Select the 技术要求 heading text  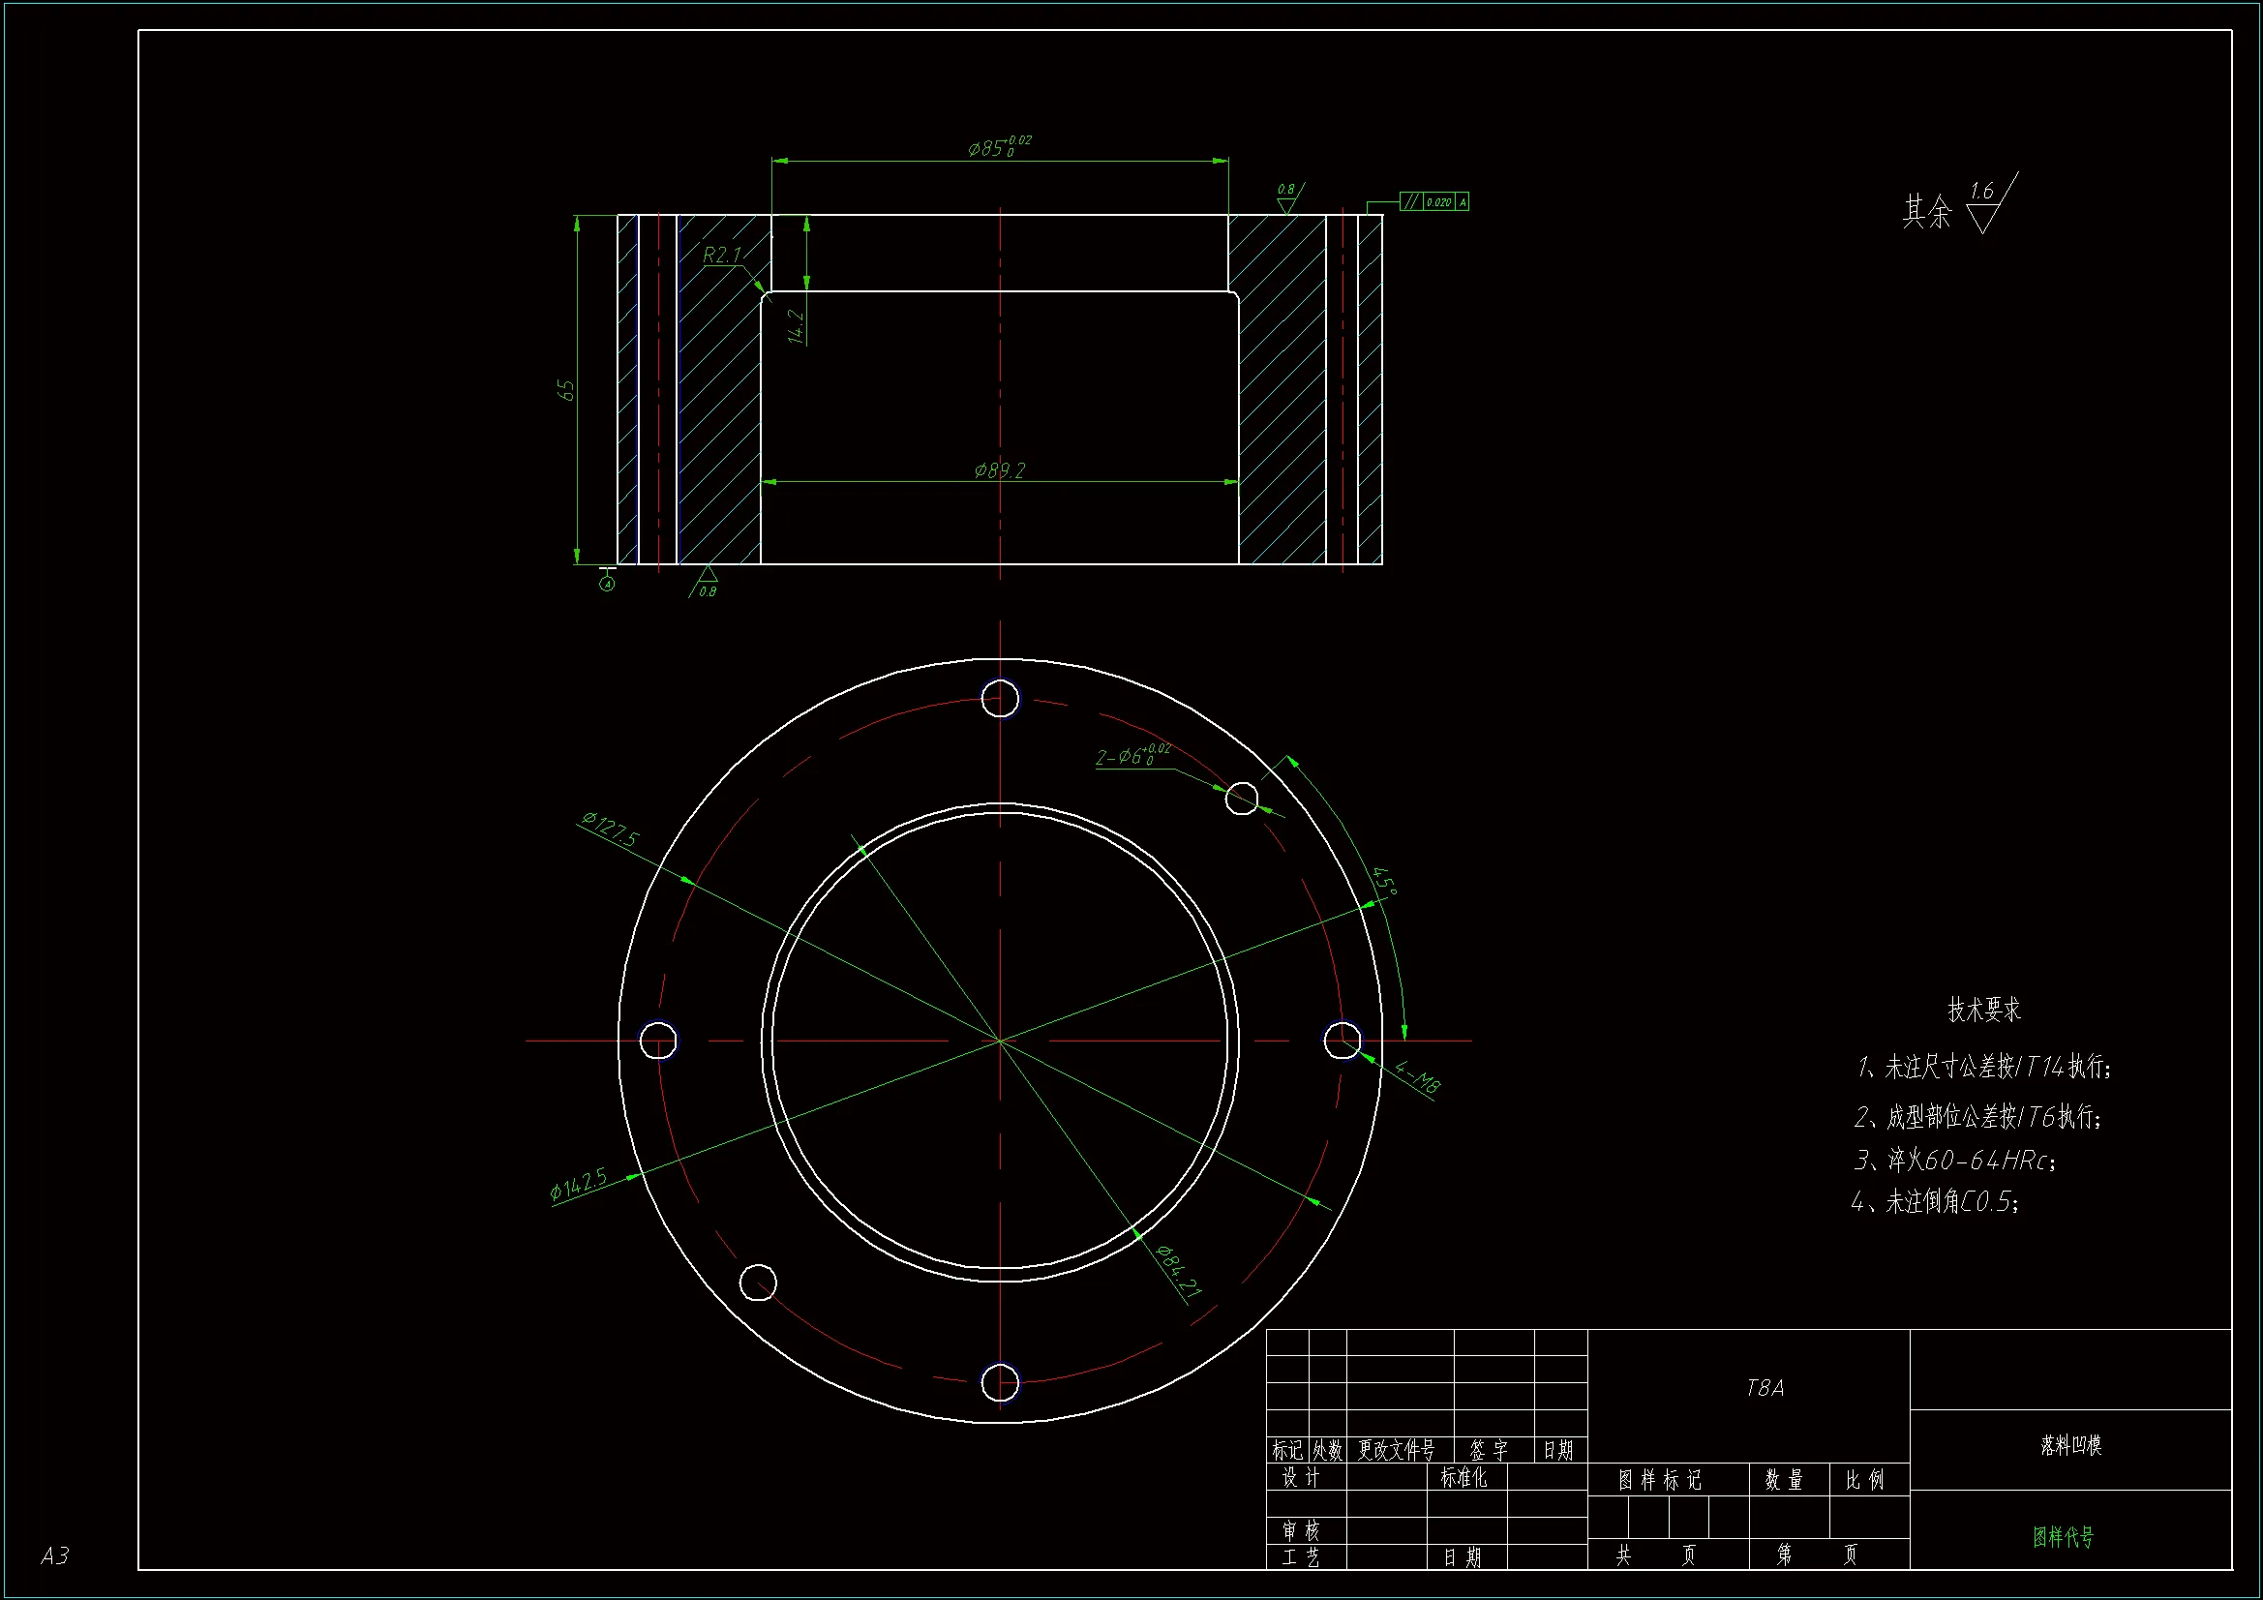pyautogui.click(x=1983, y=1010)
